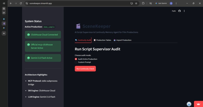Open the GitHub repository icon

pos(179,11)
